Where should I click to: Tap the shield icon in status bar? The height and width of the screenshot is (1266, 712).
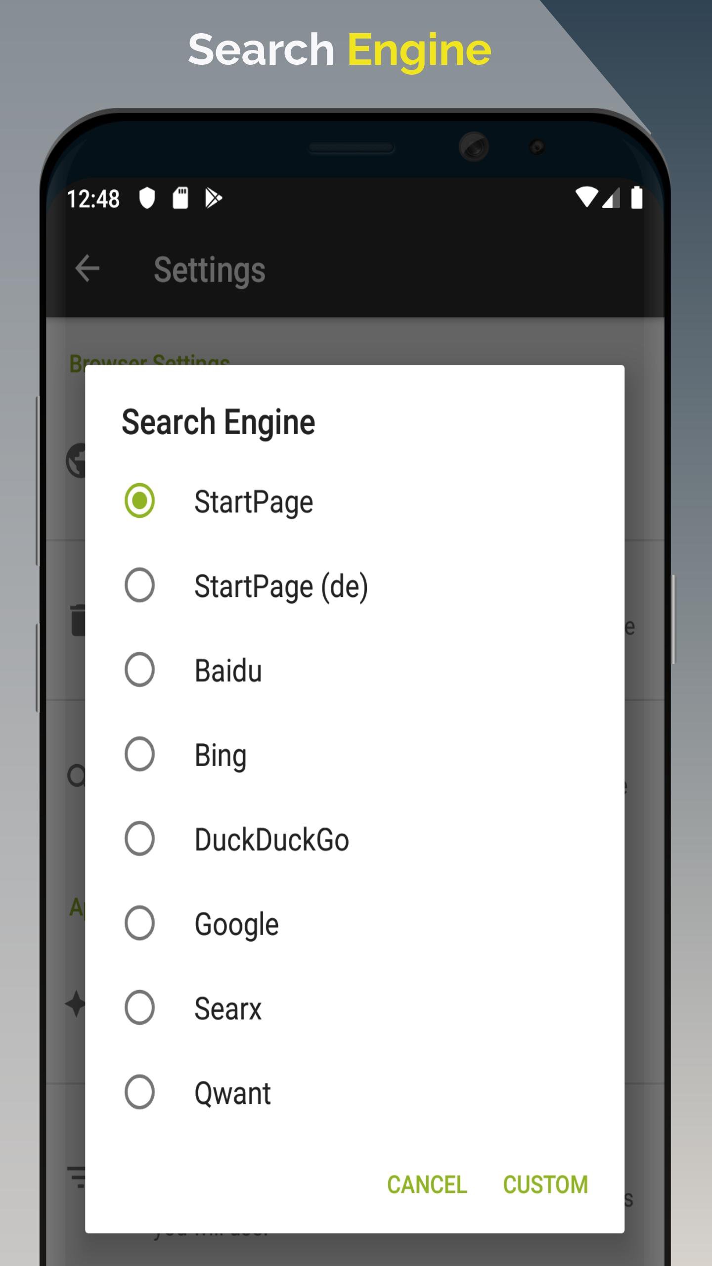click(x=147, y=198)
